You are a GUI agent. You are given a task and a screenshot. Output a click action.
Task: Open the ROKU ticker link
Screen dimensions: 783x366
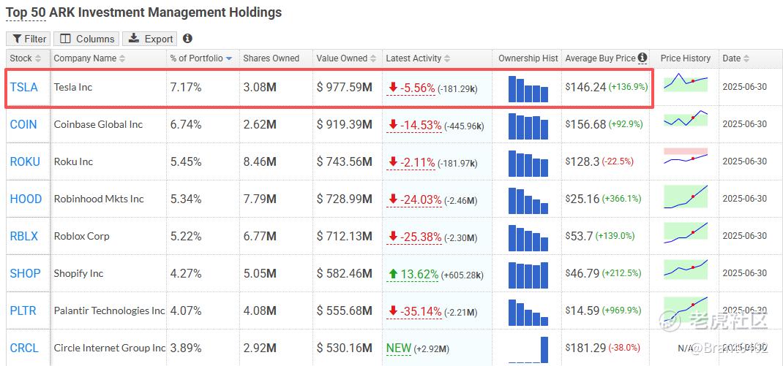click(25, 161)
